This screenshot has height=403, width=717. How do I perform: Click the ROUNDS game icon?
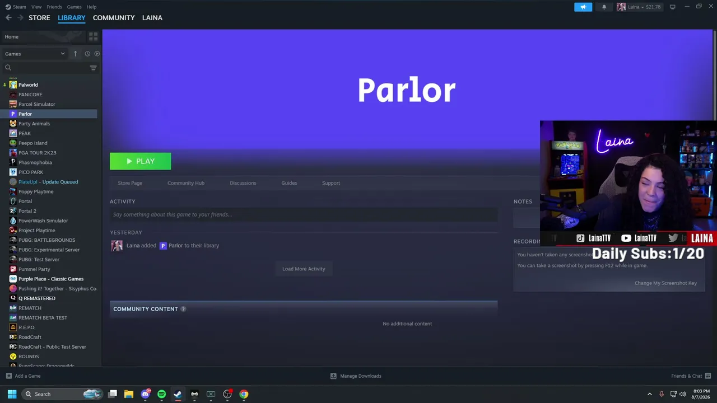[13, 357]
